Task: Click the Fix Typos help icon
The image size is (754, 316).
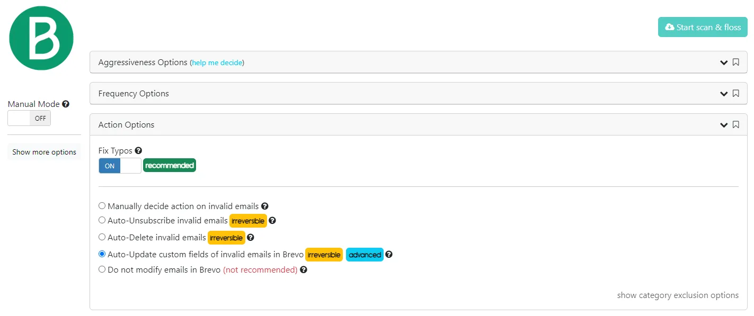Action: pyautogui.click(x=138, y=151)
